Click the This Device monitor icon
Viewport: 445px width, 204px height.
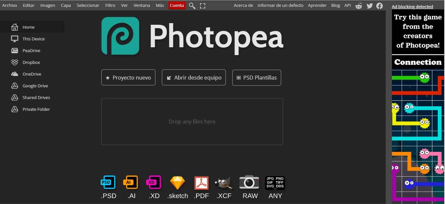(x=15, y=39)
